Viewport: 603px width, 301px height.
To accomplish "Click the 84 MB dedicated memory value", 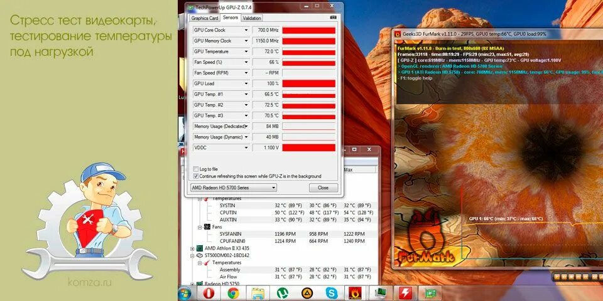I will pyautogui.click(x=266, y=126).
